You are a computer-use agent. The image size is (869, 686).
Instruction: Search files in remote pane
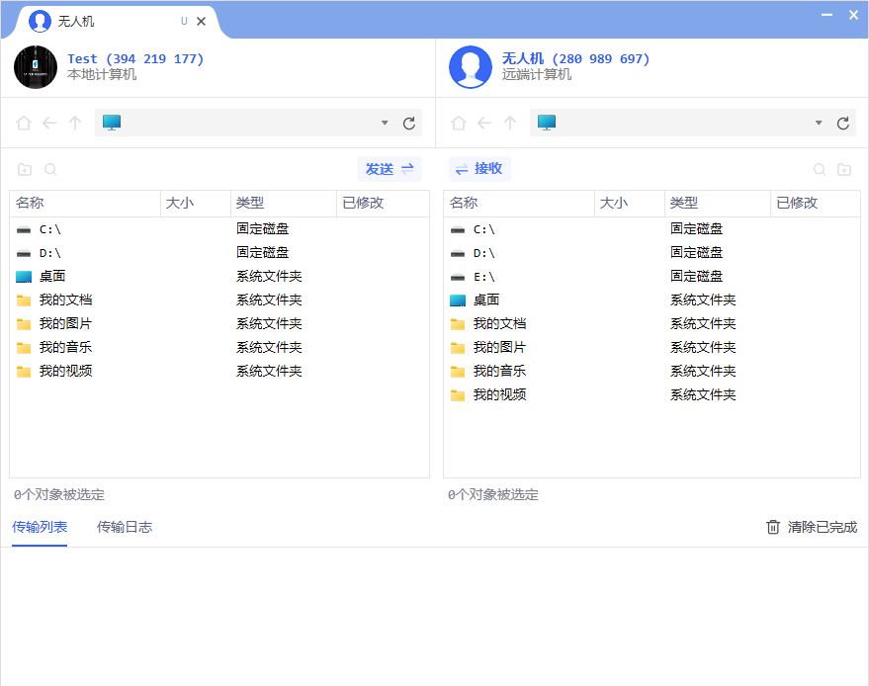pos(820,170)
